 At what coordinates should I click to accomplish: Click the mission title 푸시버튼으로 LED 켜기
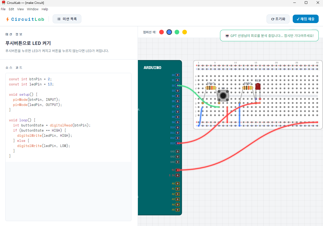click(x=28, y=43)
